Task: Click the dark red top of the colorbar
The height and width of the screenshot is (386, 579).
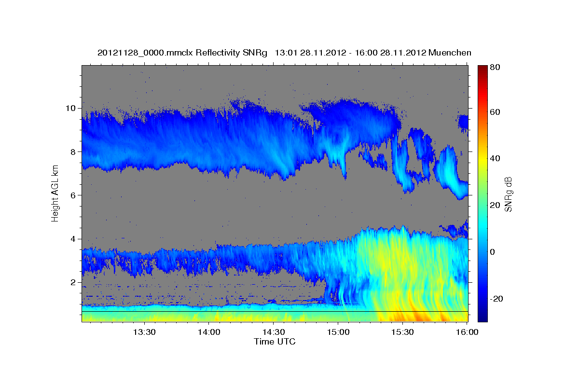Action: tap(482, 69)
